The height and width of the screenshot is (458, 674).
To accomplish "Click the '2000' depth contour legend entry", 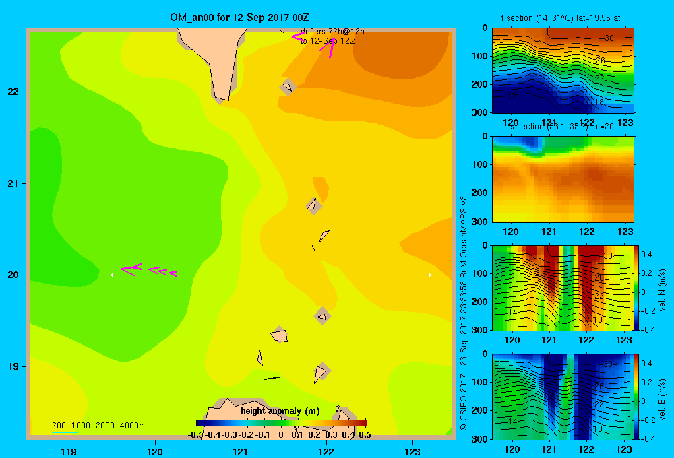I will click(105, 426).
